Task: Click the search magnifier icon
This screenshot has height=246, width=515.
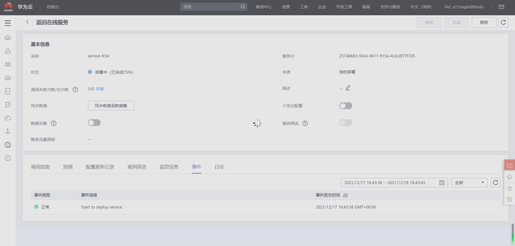Action: pyautogui.click(x=243, y=7)
